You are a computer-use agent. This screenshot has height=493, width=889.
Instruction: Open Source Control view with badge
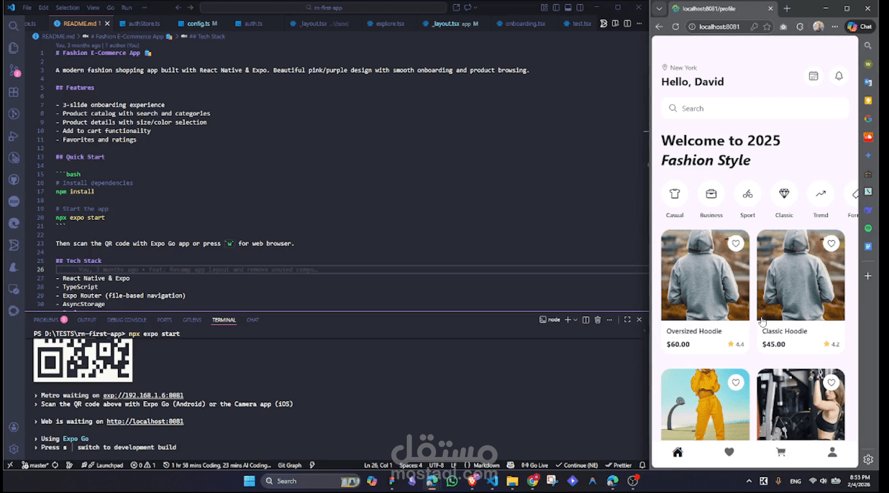click(13, 70)
